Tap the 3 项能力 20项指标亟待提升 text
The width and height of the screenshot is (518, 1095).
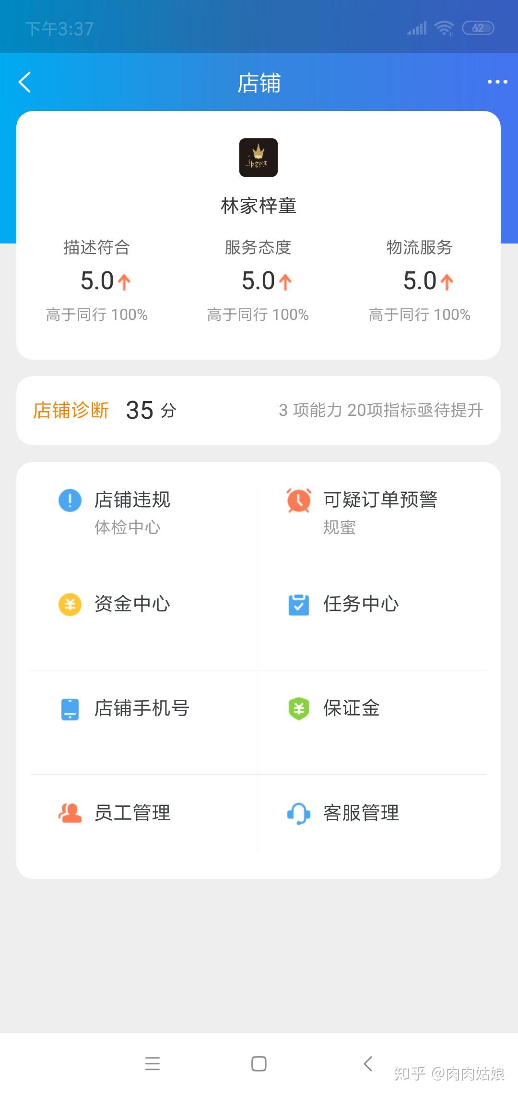(x=381, y=410)
